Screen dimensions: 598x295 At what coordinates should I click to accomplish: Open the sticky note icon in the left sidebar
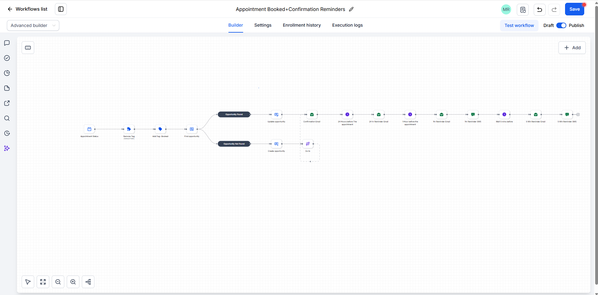[7, 88]
